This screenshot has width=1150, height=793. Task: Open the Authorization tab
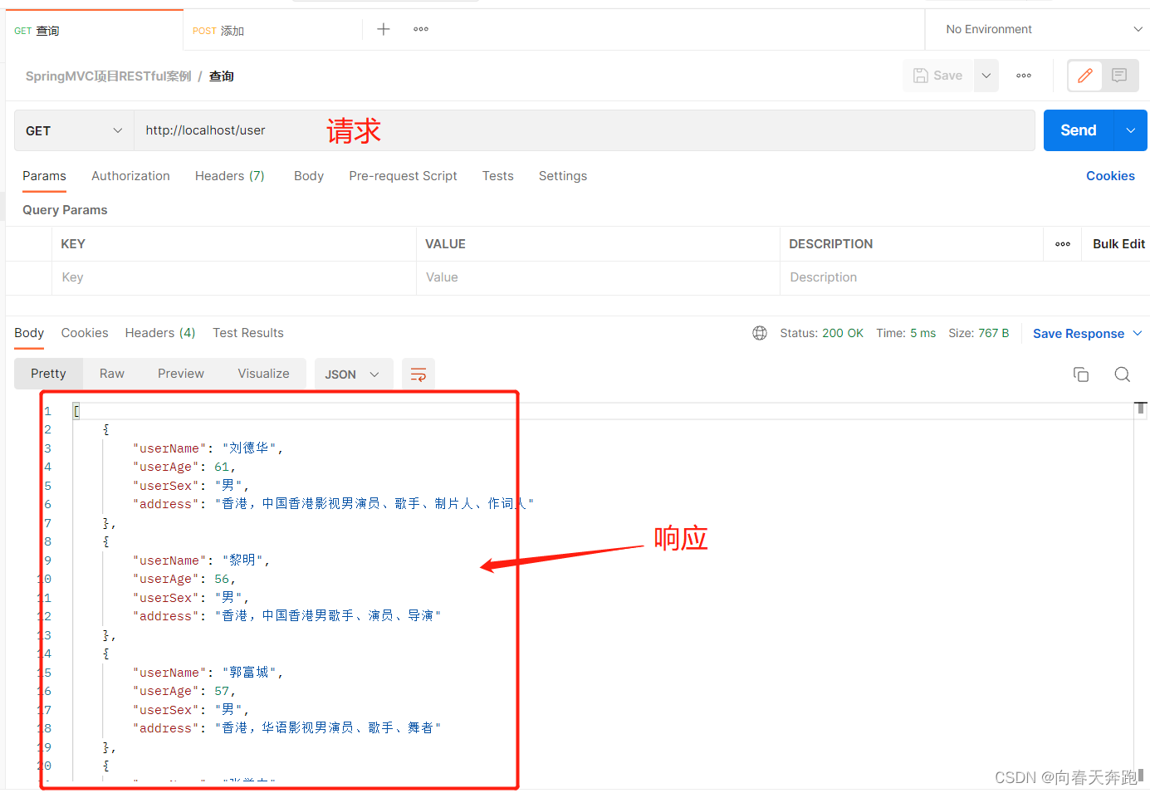(130, 176)
